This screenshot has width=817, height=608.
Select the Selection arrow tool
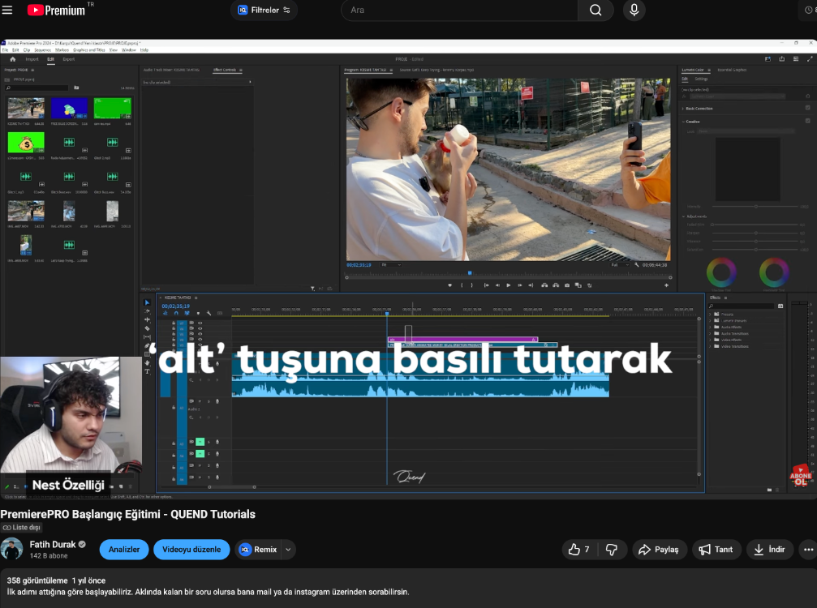pos(147,302)
